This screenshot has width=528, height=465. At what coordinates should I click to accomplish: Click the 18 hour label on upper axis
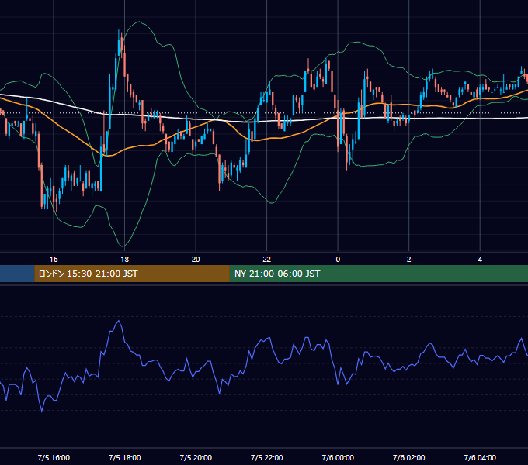pyautogui.click(x=124, y=260)
